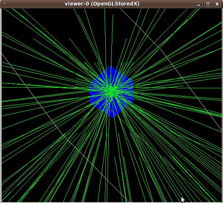Close the viewer-0 OpenGLStoredX window
Viewport: 223px width, 203px height.
(217, 4)
